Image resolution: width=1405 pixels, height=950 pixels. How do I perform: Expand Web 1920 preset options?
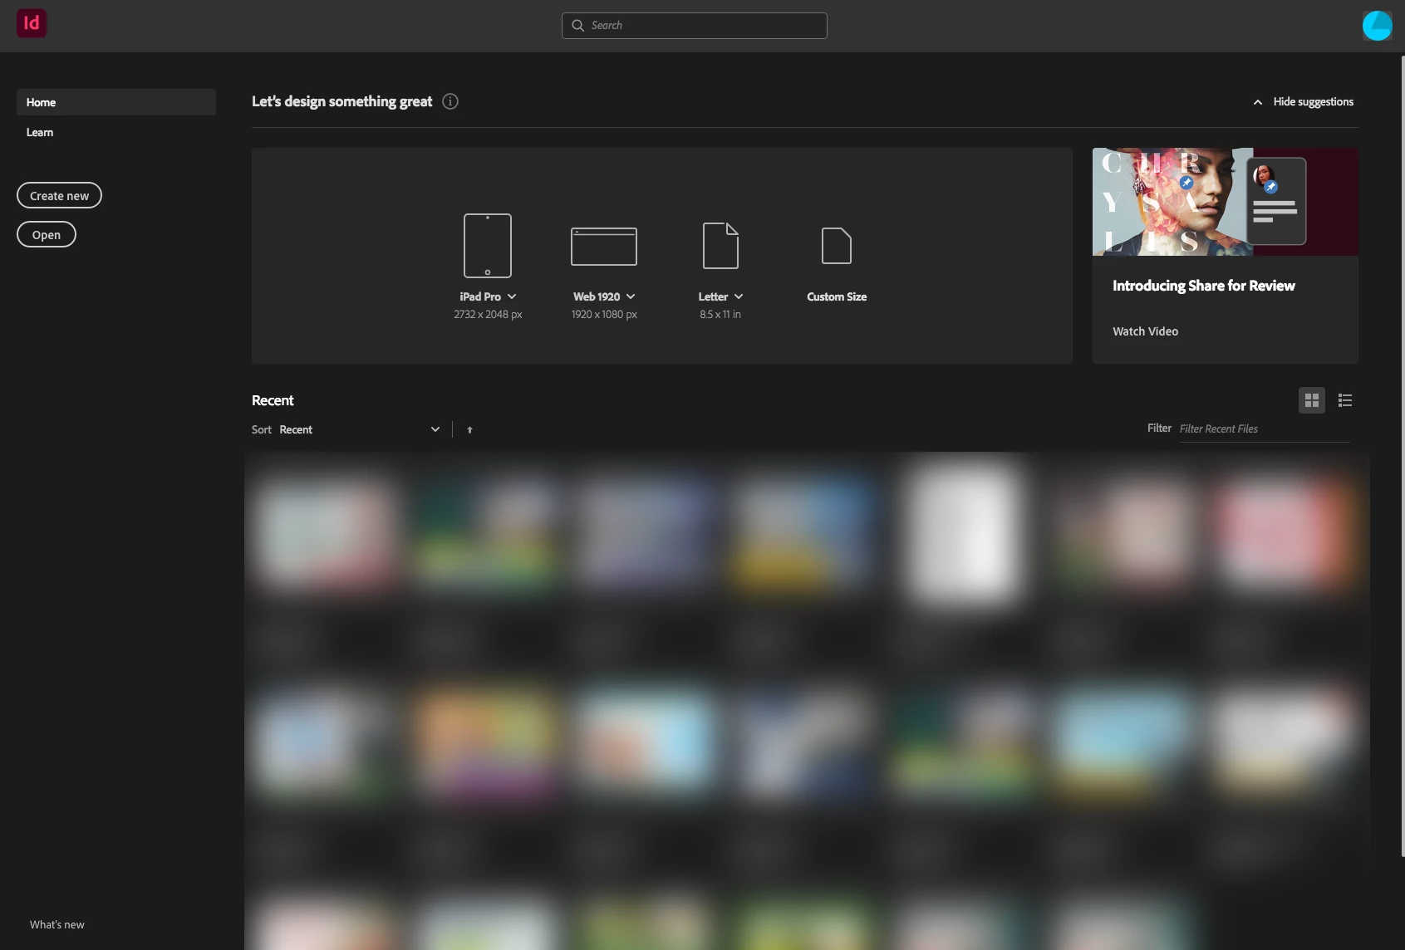coord(631,296)
